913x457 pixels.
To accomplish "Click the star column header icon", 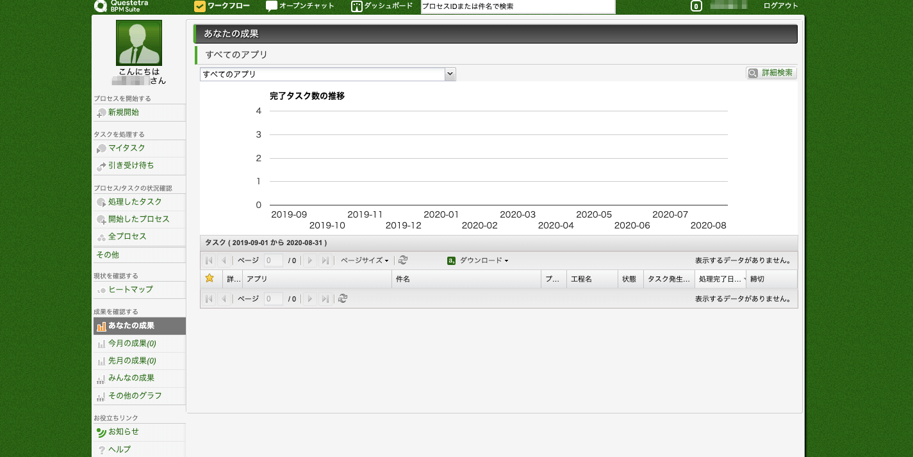I will click(x=209, y=278).
